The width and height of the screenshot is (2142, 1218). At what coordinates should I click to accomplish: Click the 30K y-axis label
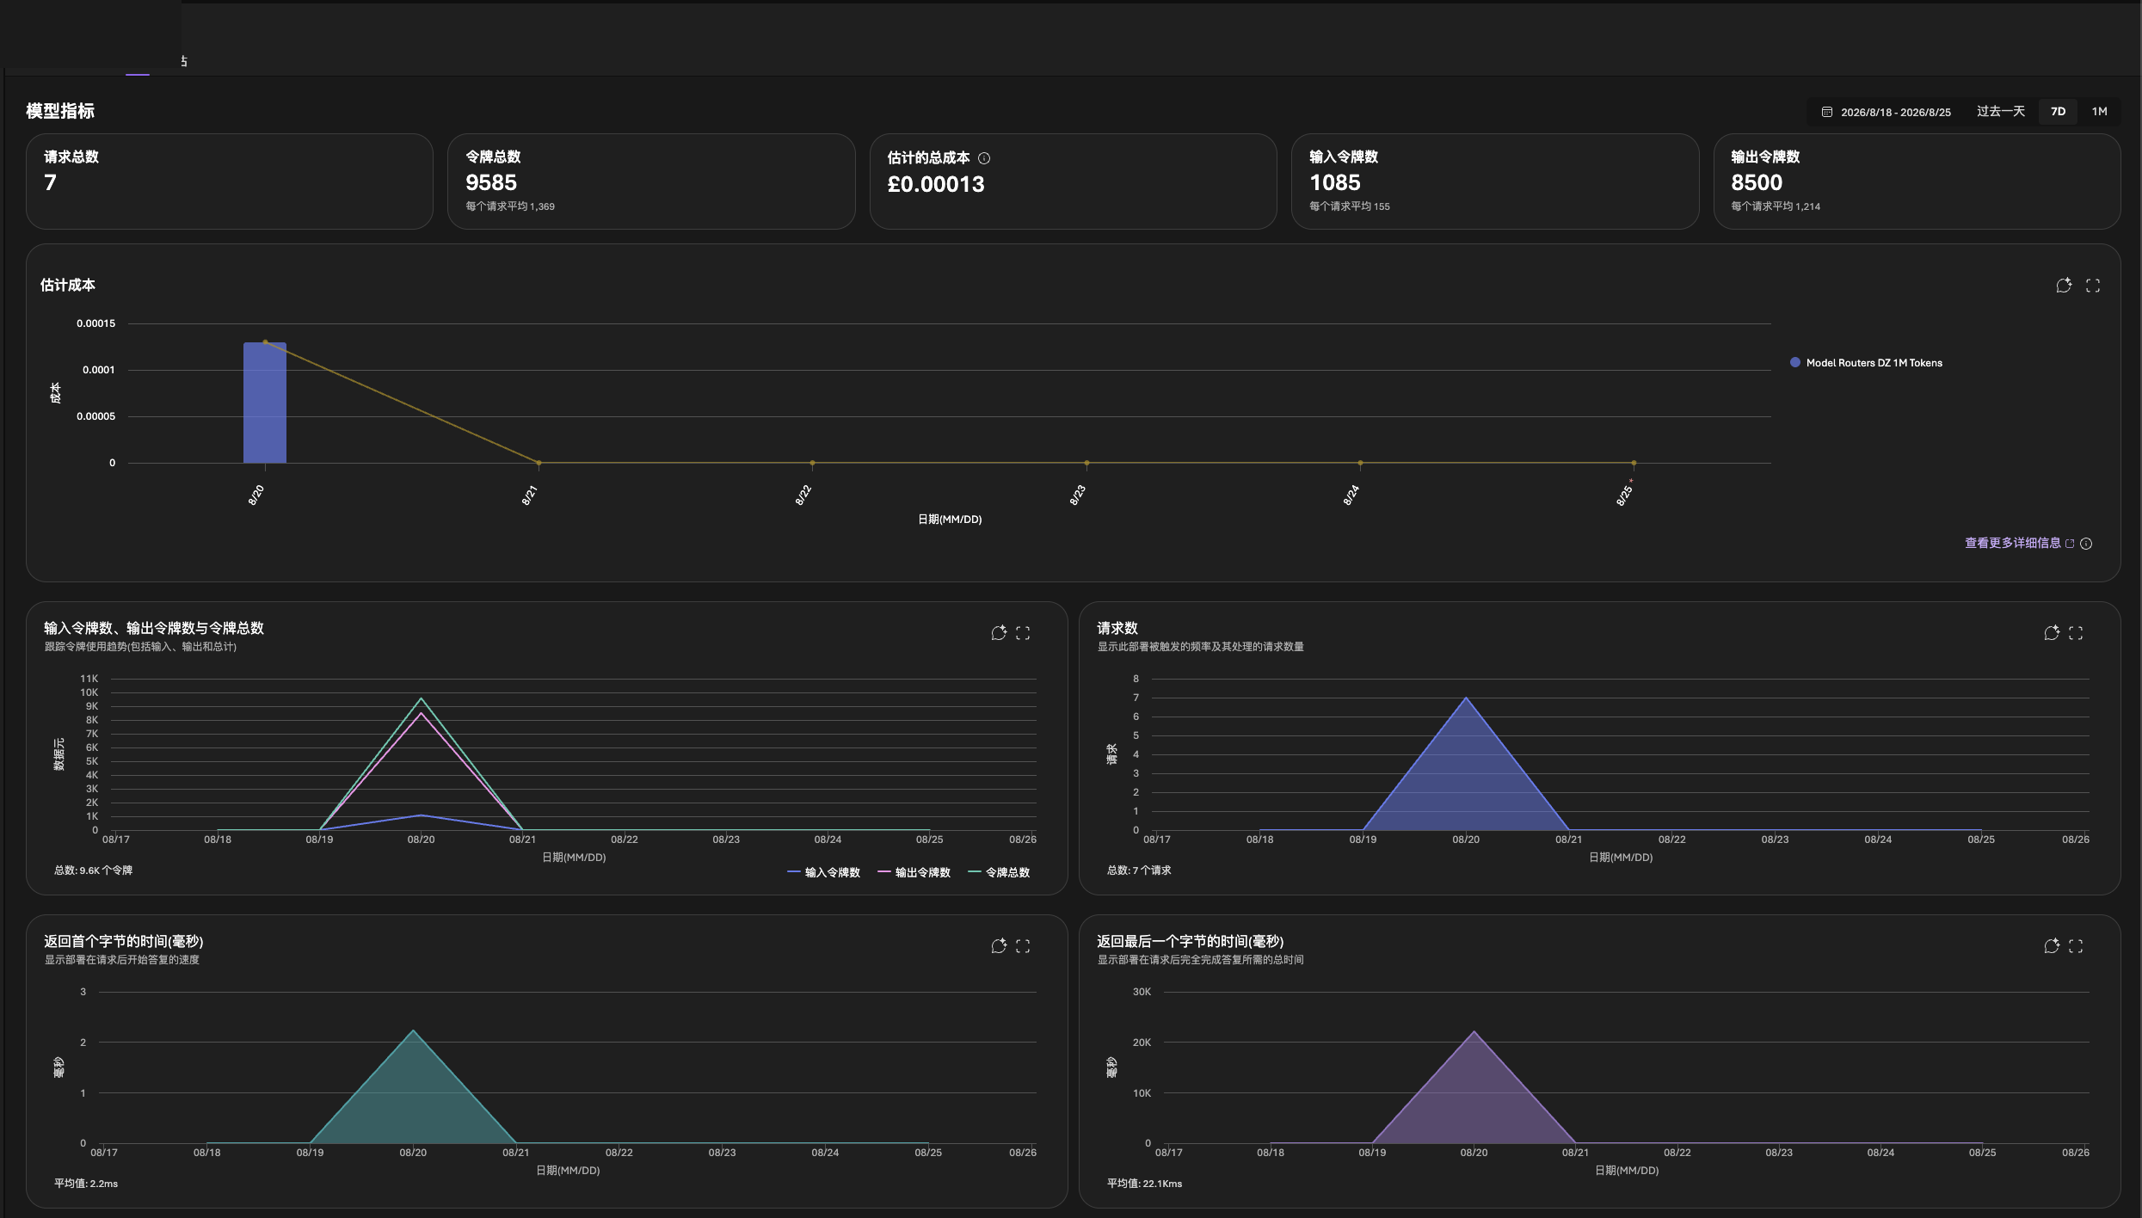click(x=1142, y=992)
